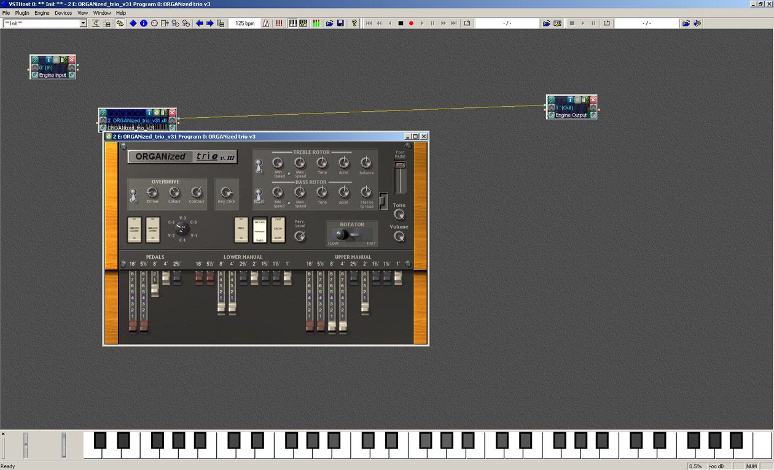The image size is (774, 470).
Task: Stop the MIDI player with black square
Action: (x=401, y=23)
